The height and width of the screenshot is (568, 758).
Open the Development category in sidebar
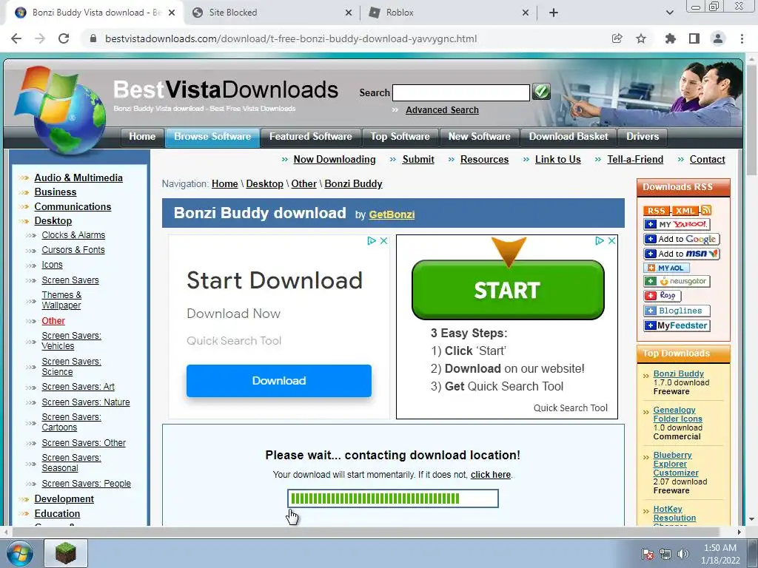click(x=64, y=499)
